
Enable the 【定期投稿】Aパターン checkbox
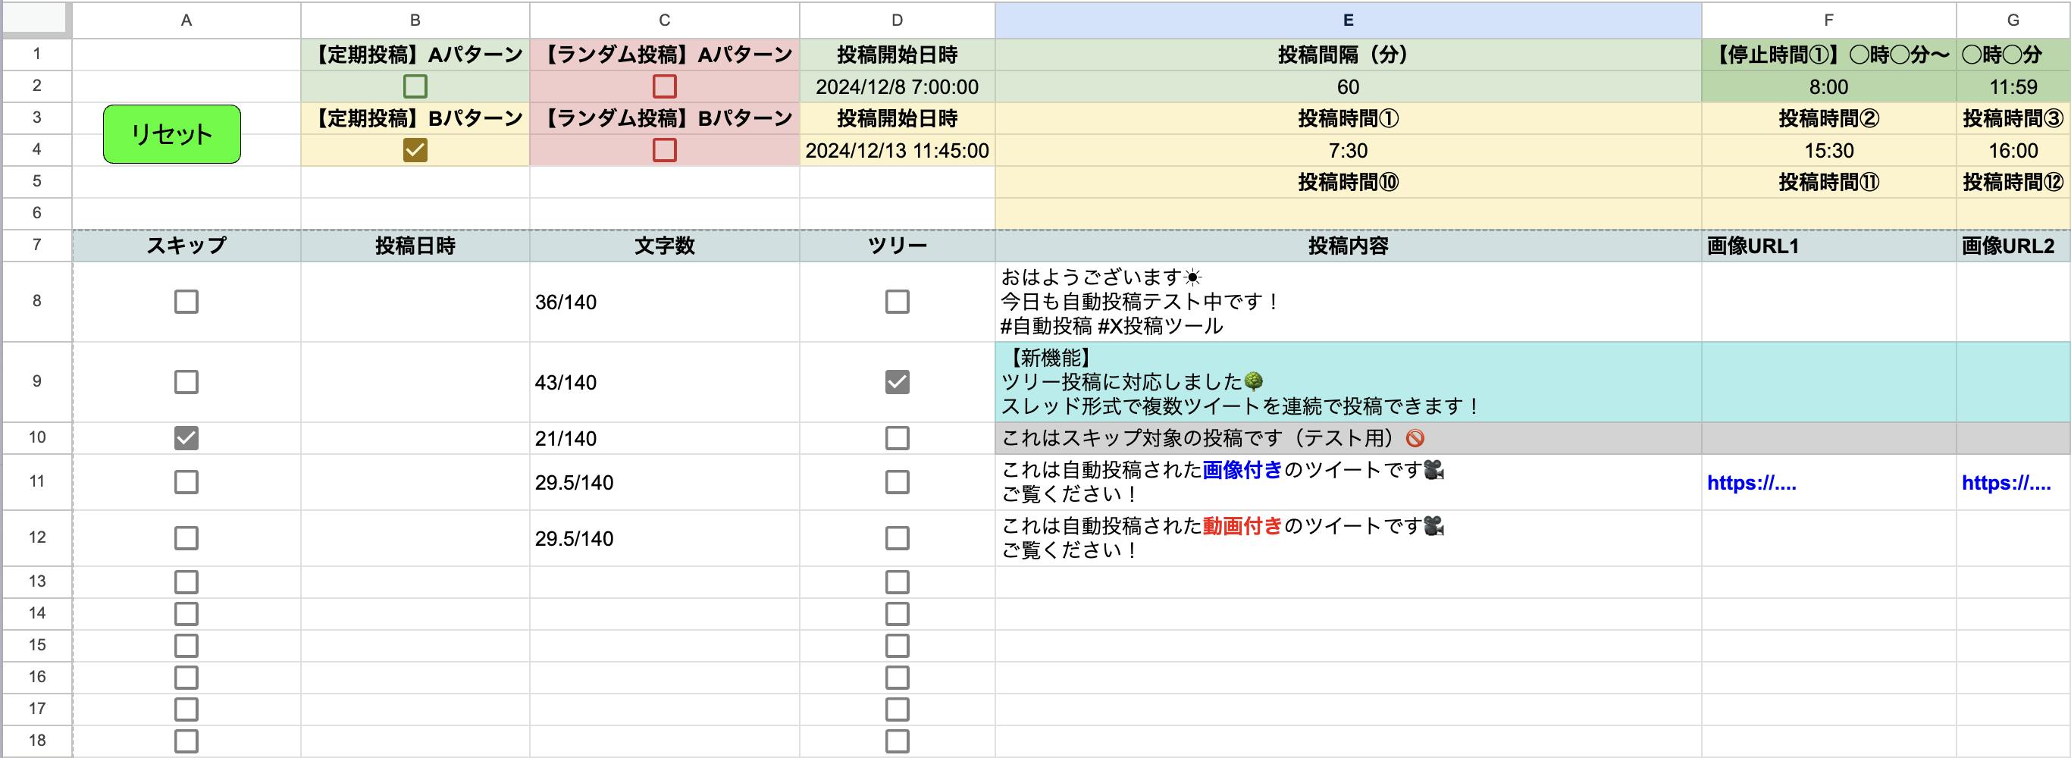point(415,86)
